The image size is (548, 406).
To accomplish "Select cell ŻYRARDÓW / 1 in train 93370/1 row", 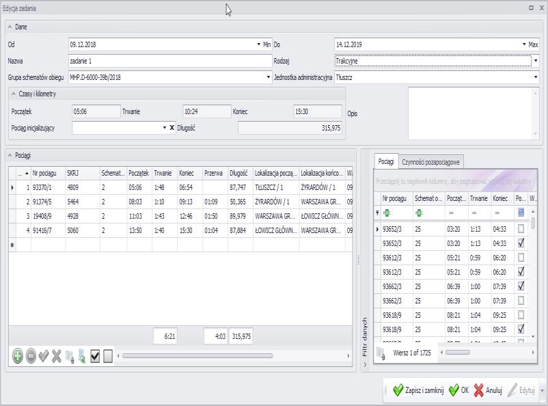I will click(x=322, y=187).
